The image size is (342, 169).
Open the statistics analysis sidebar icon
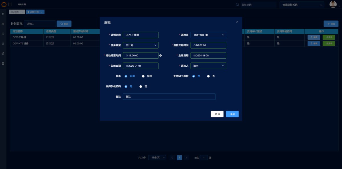point(3,14)
